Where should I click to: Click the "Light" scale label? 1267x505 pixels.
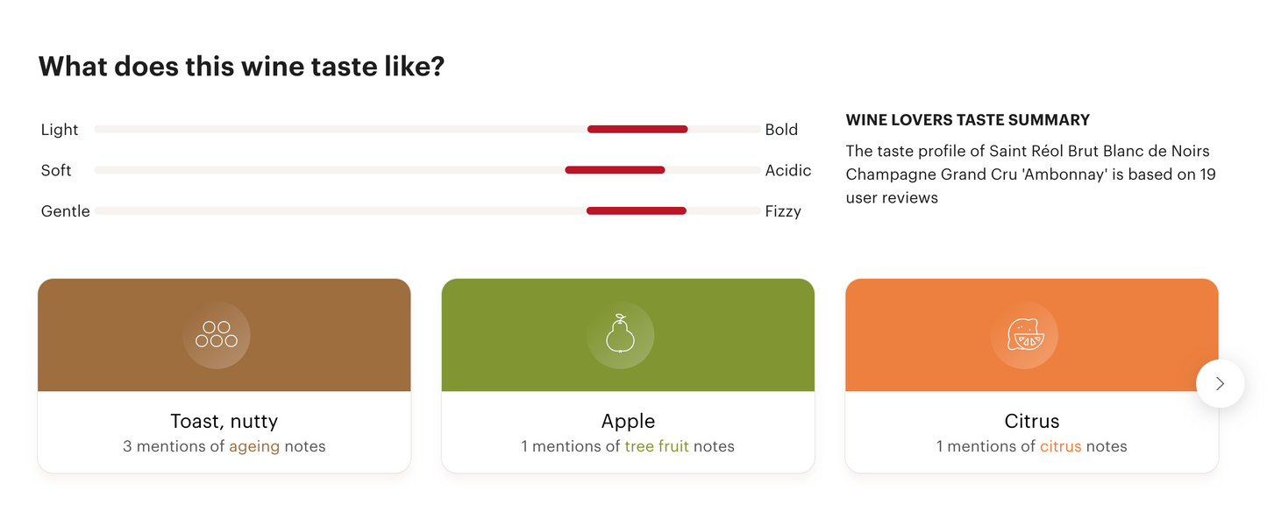point(60,130)
